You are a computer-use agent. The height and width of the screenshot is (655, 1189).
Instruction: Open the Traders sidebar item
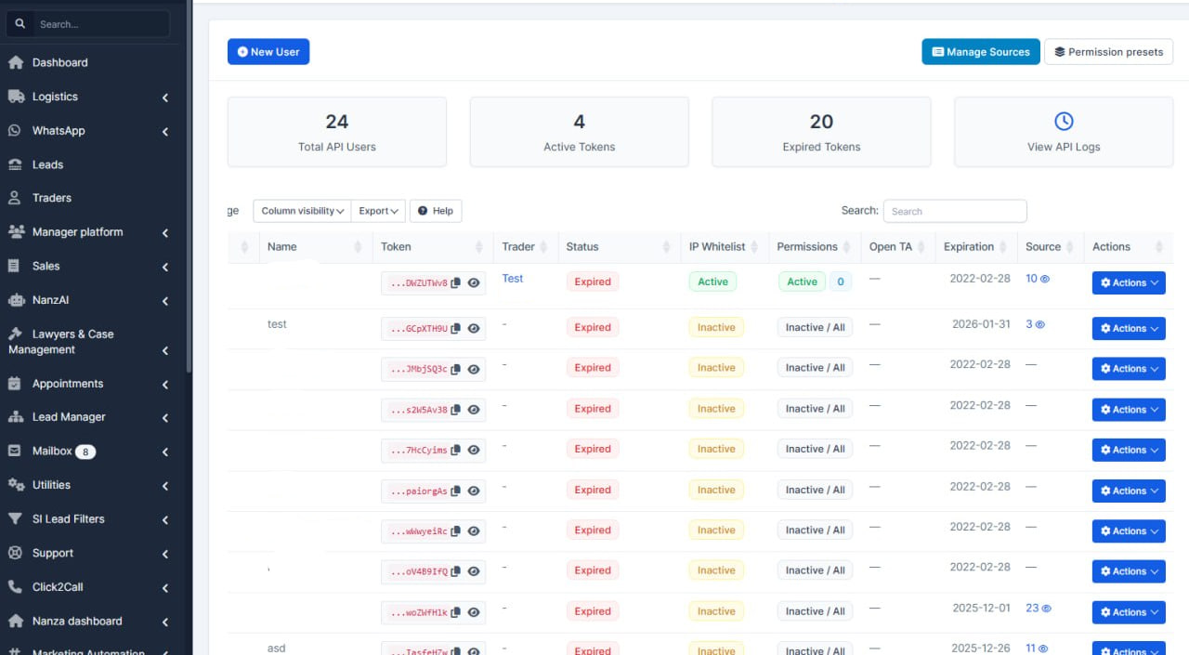[x=52, y=198]
